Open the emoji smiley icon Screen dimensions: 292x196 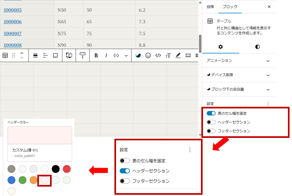[148, 55]
